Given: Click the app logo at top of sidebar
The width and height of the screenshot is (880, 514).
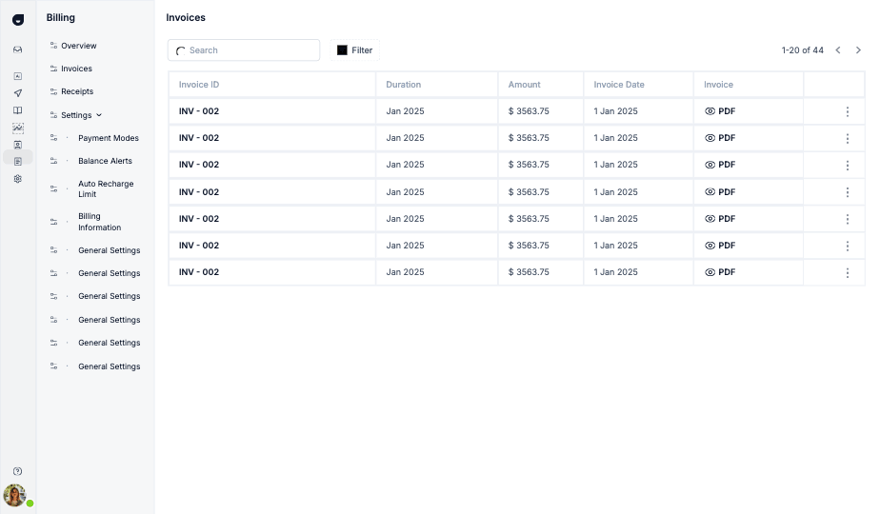Looking at the screenshot, I should (18, 20).
